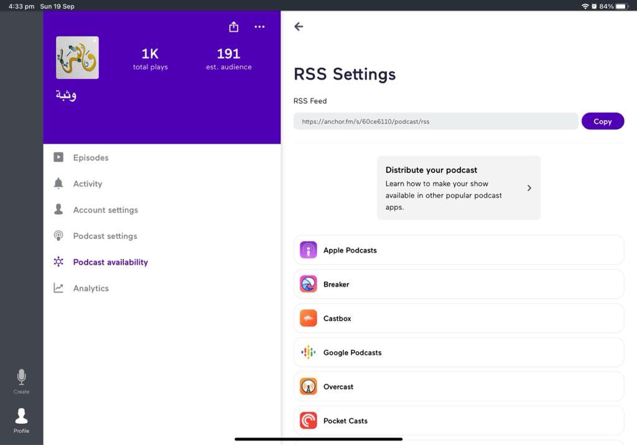Image resolution: width=637 pixels, height=445 pixels.
Task: Click the chevron on Distribute your podcast
Action: tap(529, 188)
